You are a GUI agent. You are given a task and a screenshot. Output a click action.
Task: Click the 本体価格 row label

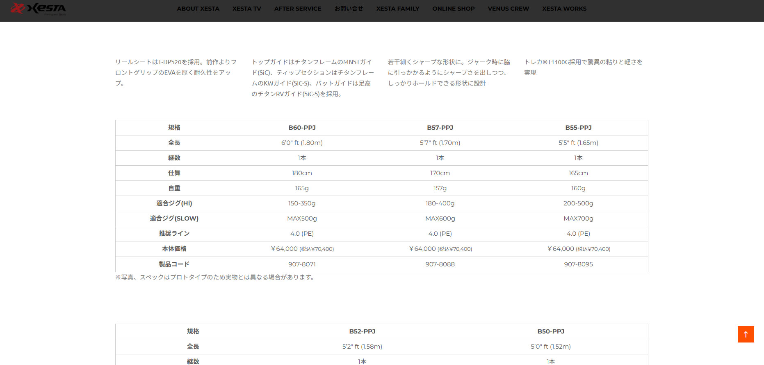point(174,249)
